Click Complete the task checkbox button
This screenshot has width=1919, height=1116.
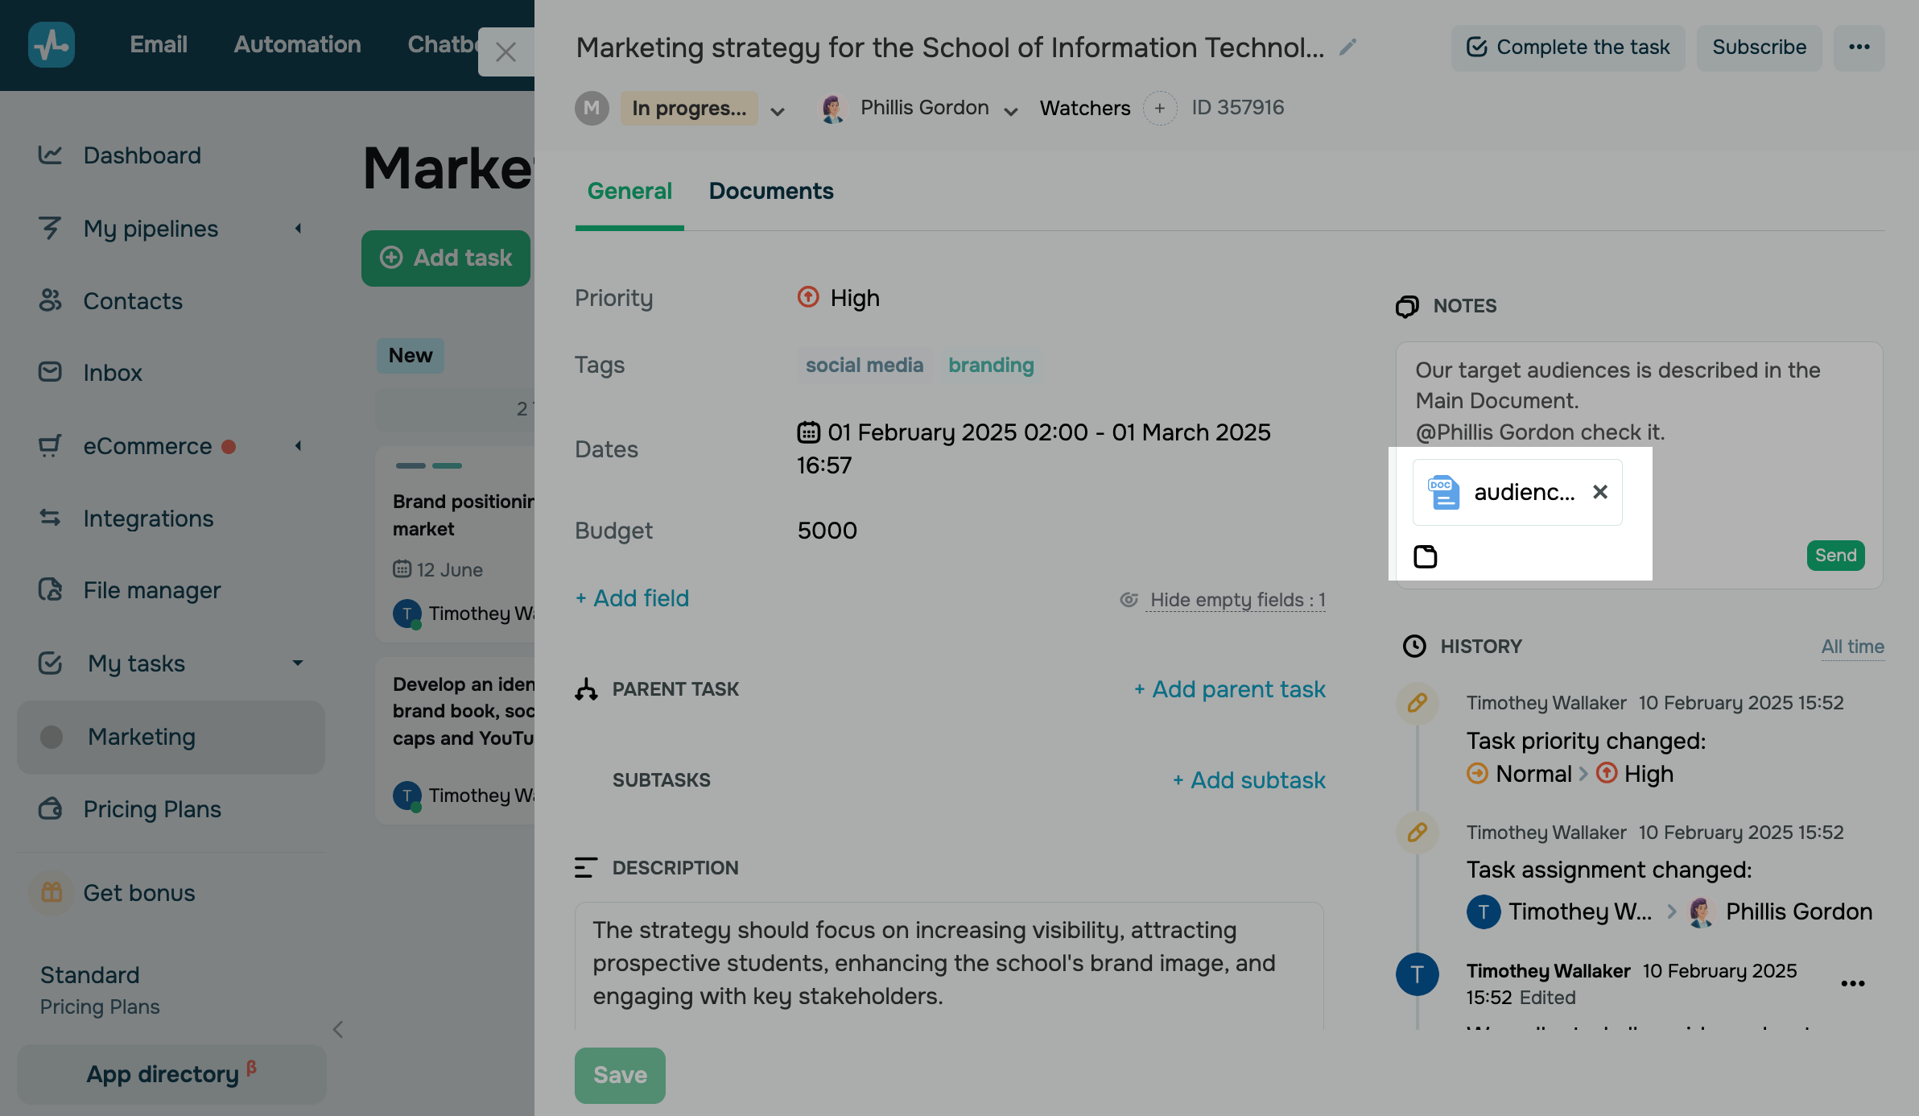coord(1567,48)
